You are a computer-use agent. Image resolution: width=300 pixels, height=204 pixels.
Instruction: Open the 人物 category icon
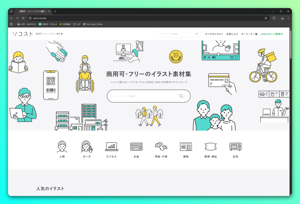pyautogui.click(x=62, y=146)
